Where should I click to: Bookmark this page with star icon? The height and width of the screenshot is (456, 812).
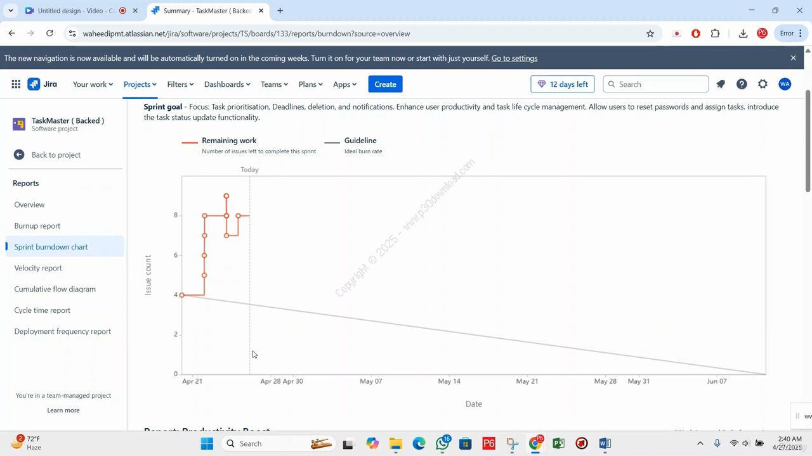tap(650, 34)
